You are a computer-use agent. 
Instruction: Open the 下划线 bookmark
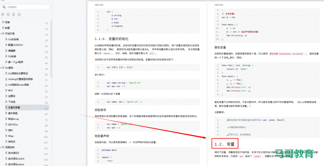coord(12,102)
